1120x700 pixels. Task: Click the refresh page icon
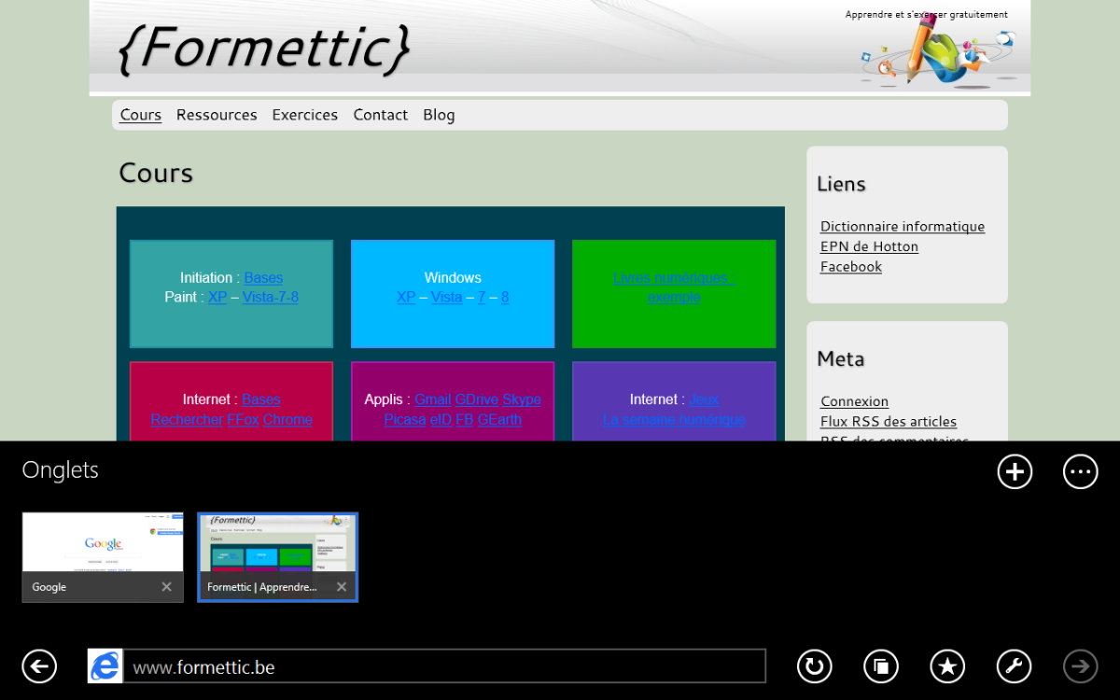[x=814, y=666]
